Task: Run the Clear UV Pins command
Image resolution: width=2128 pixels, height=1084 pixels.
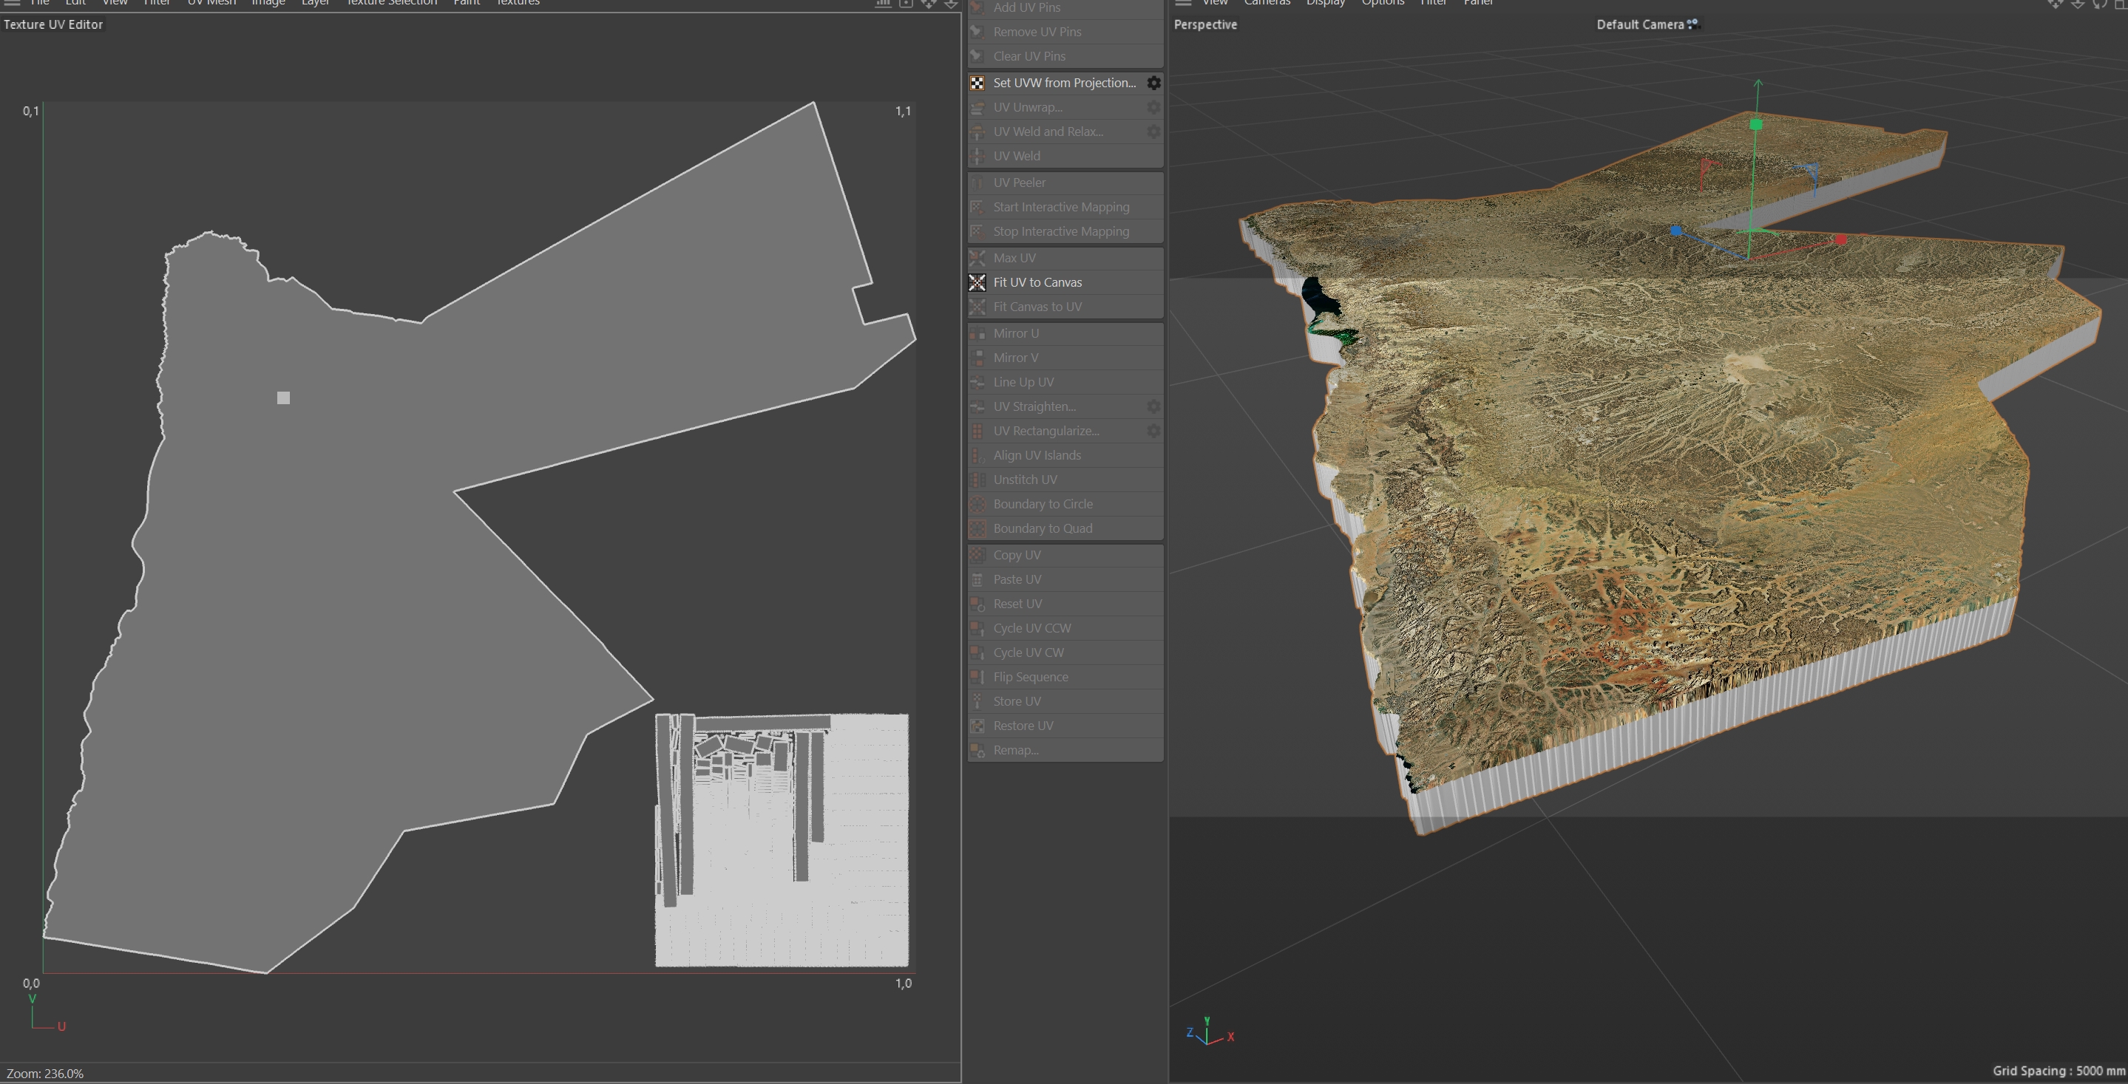Action: click(1029, 56)
